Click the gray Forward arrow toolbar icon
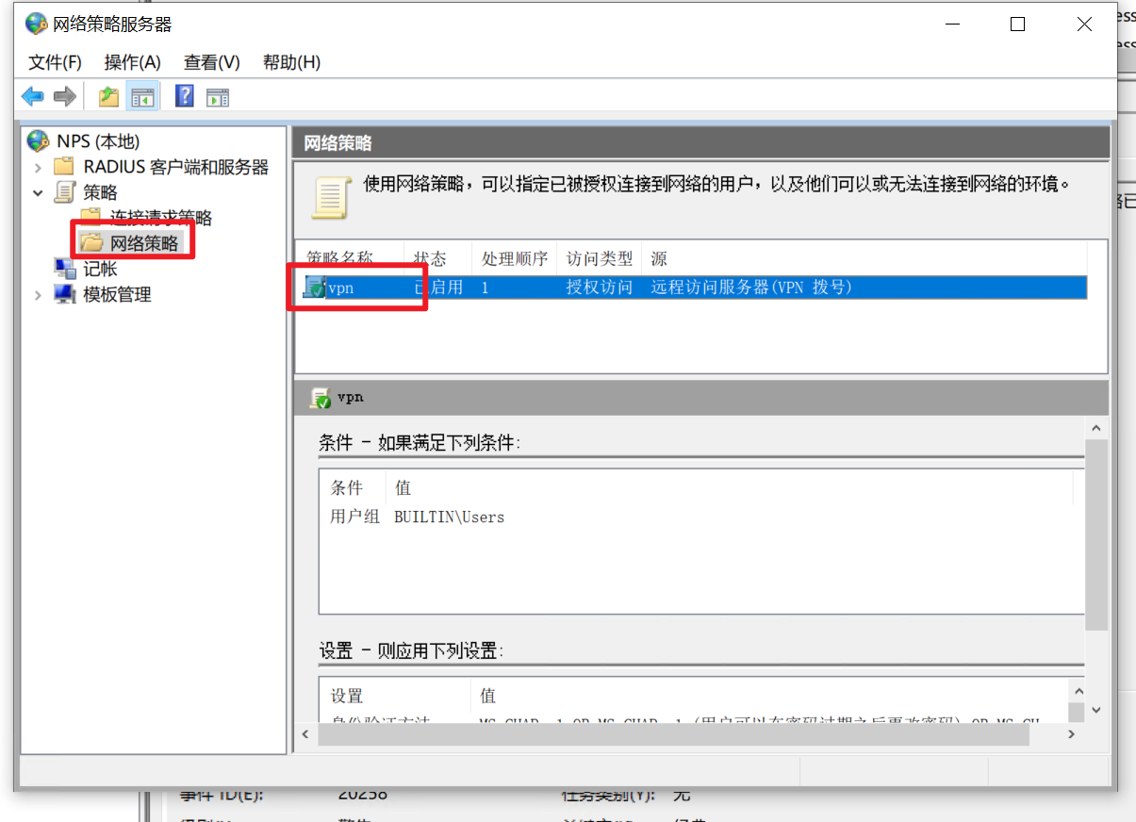1136x822 pixels. coord(64,96)
